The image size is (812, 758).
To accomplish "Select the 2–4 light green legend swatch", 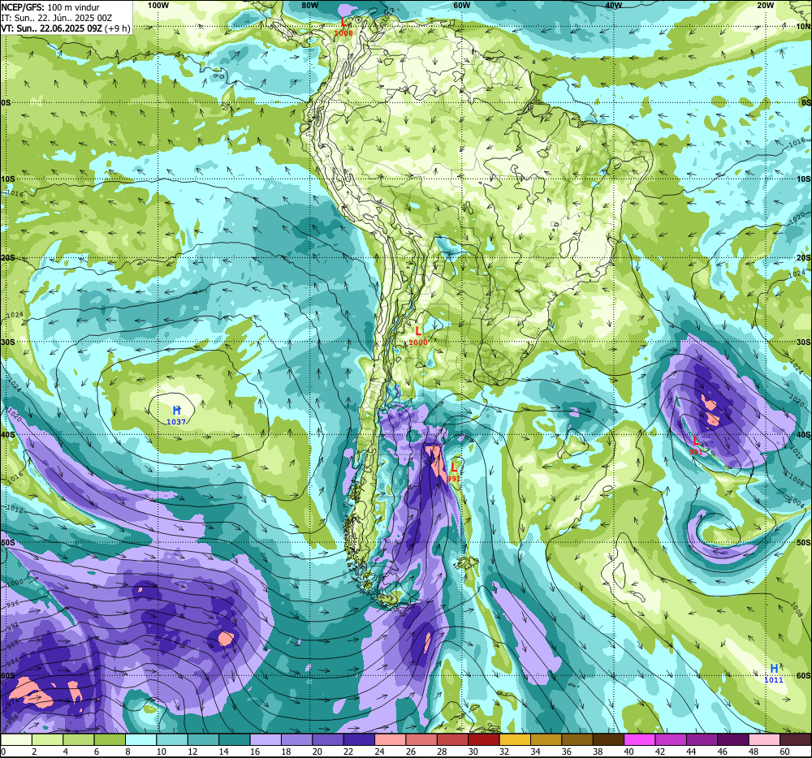I will pyautogui.click(x=47, y=740).
